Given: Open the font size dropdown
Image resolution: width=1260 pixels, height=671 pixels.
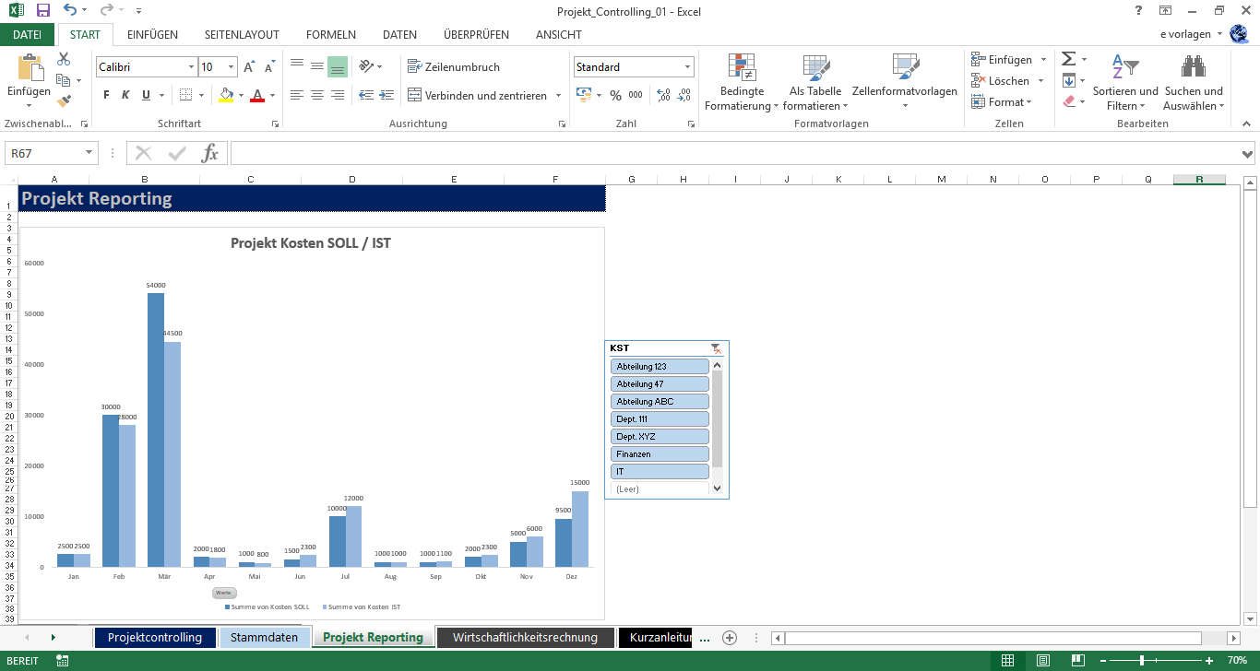Looking at the screenshot, I should coord(232,67).
